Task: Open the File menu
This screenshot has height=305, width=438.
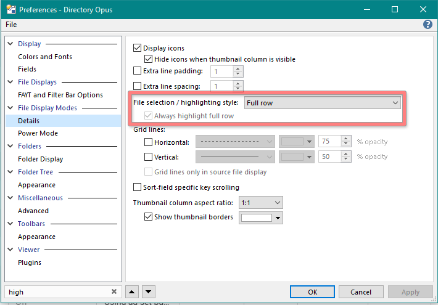Action: tap(11, 25)
